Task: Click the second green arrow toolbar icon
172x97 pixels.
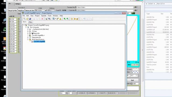Action: pos(67,19)
